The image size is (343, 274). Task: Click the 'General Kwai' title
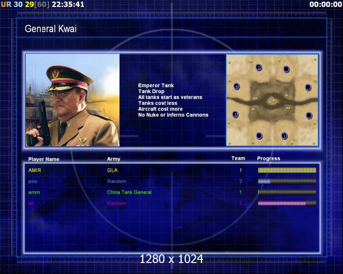pyautogui.click(x=50, y=29)
